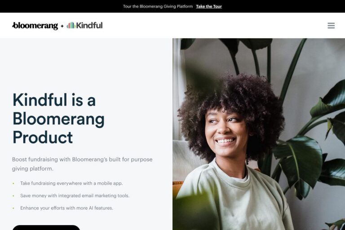Viewport: 345px width, 230px height.
Task: Click green bullet dot beside AI features line
Action: (x=13, y=208)
